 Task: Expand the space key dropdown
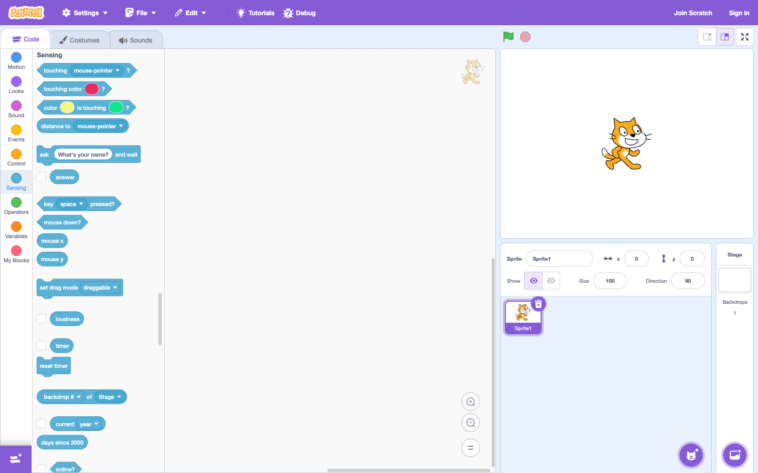click(72, 204)
